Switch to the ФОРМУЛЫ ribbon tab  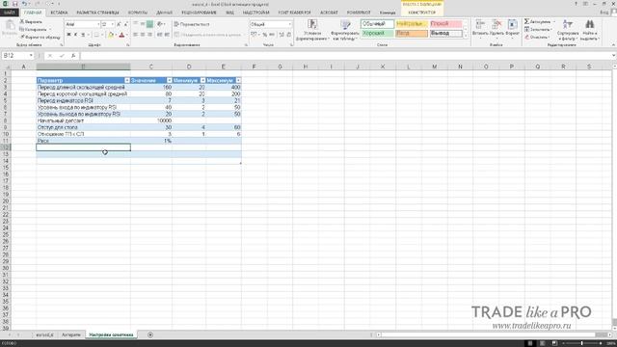pos(137,13)
